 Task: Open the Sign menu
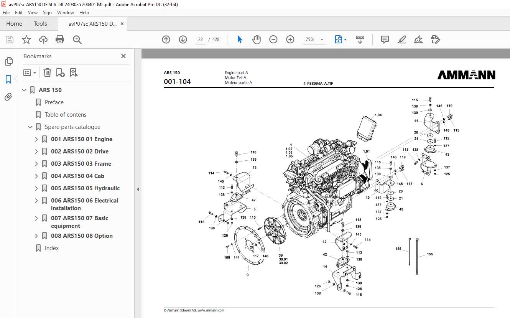tap(47, 13)
